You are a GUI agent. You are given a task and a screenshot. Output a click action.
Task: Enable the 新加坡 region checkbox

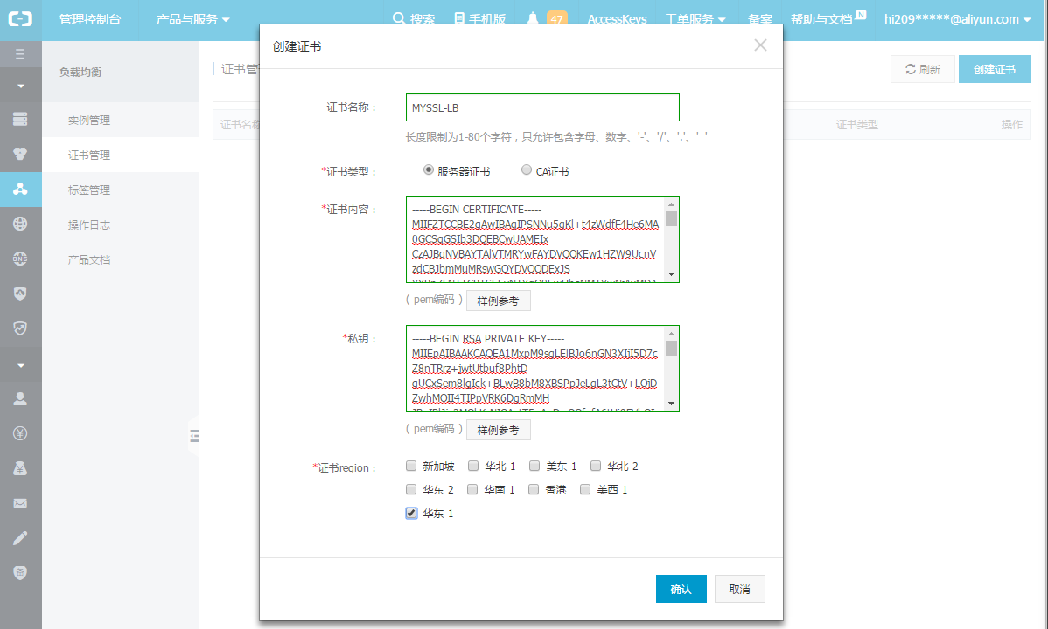tap(410, 466)
